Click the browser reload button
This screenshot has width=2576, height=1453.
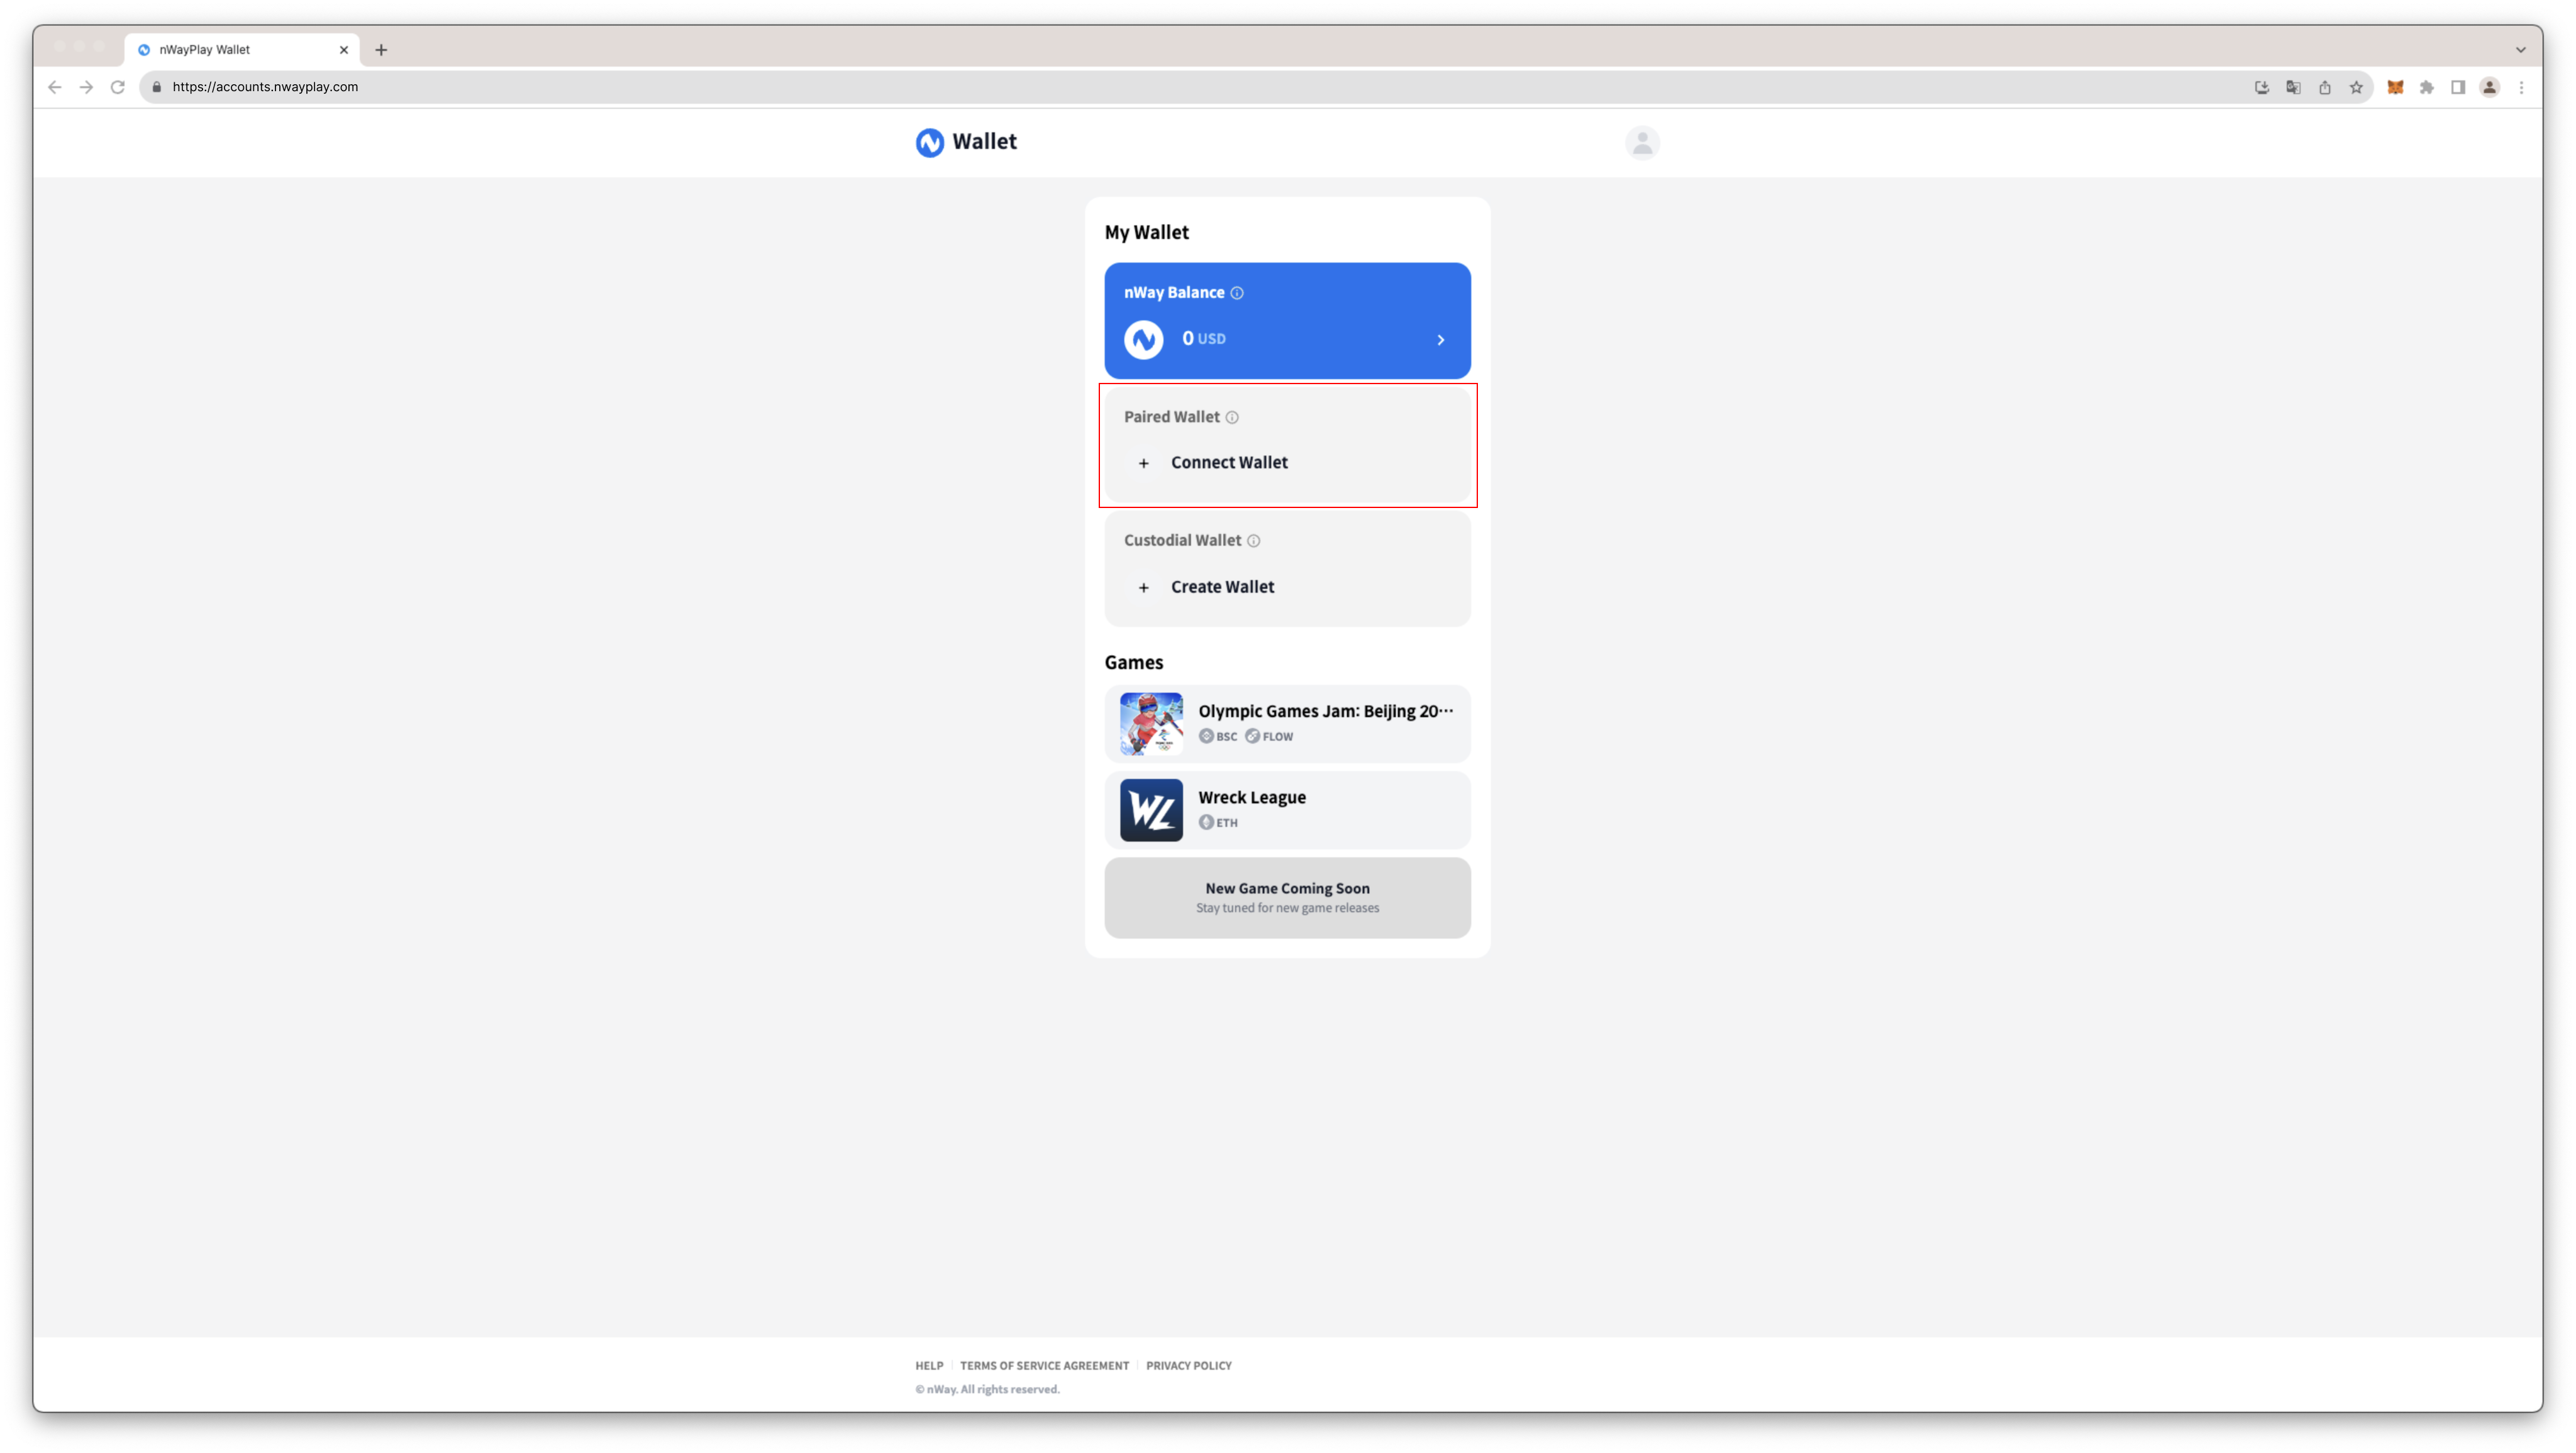coord(118,87)
